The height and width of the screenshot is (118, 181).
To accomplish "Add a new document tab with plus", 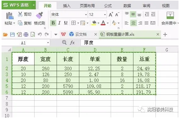I will click(x=165, y=34).
